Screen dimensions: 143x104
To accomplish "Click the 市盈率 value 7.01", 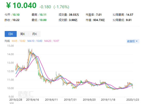I will (x=99, y=15).
